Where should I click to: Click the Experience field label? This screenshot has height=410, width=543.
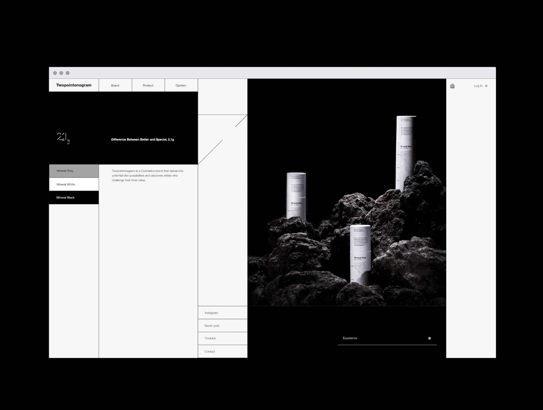(x=350, y=338)
